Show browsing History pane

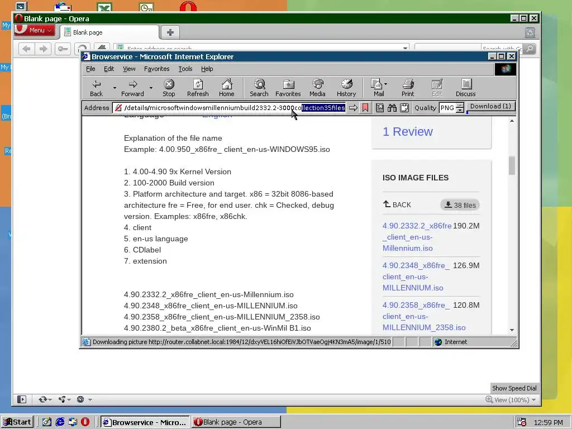(x=346, y=88)
